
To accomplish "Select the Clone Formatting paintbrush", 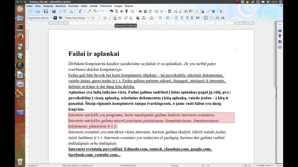I will (x=89, y=12).
